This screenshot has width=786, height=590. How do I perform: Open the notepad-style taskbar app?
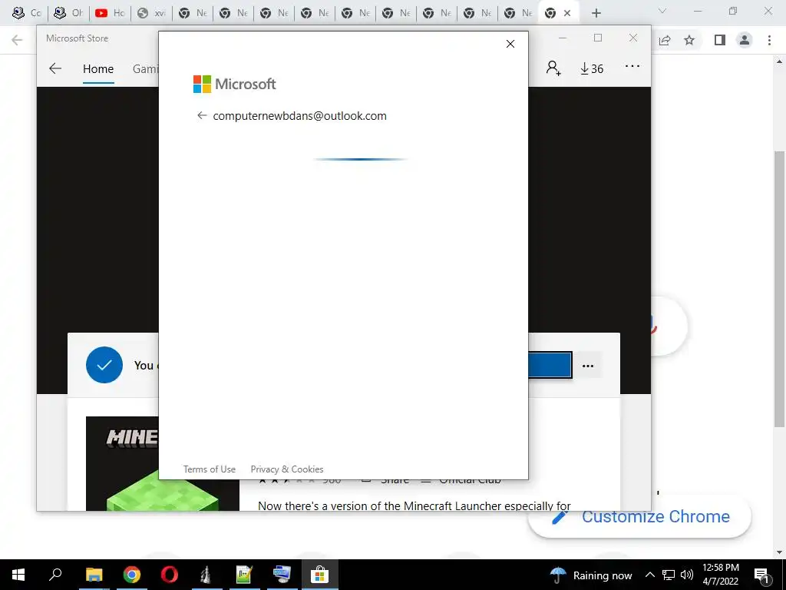(x=244, y=575)
